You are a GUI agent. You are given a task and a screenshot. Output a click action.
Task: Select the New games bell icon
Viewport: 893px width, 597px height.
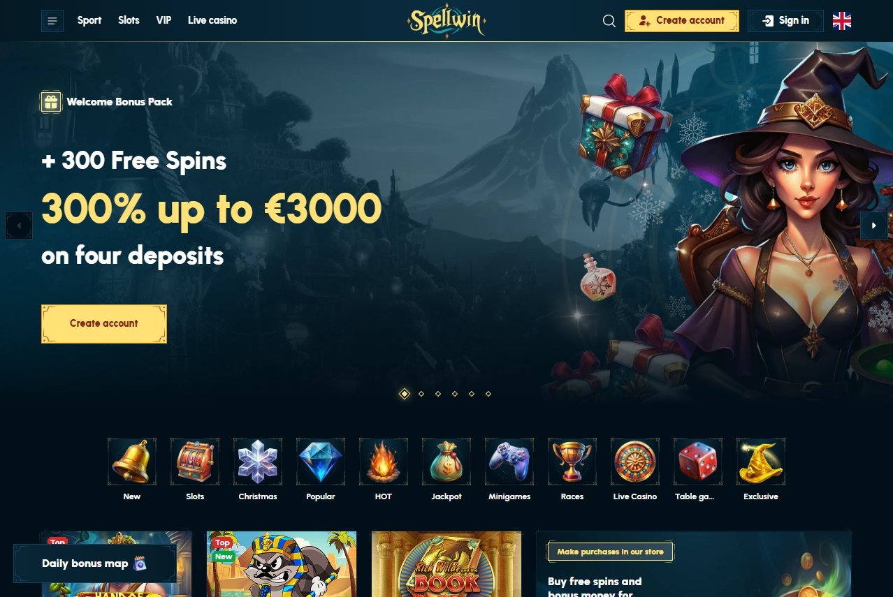coord(132,462)
